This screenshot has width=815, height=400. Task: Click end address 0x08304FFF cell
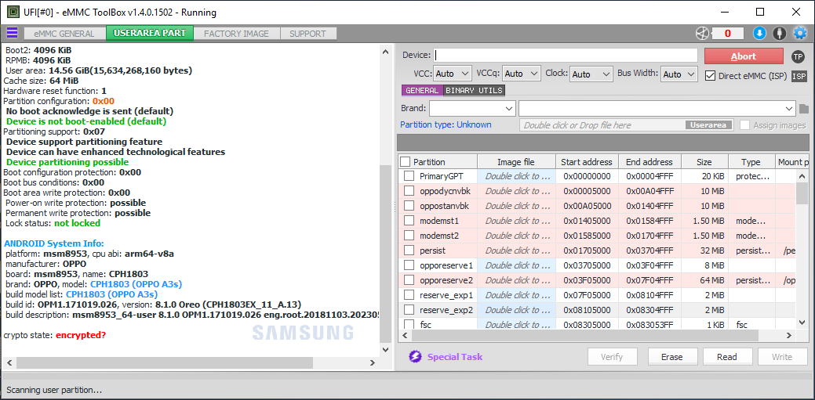[649, 310]
